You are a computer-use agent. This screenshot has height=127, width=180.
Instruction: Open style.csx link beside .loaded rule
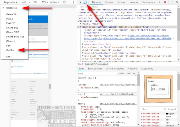[118, 85]
